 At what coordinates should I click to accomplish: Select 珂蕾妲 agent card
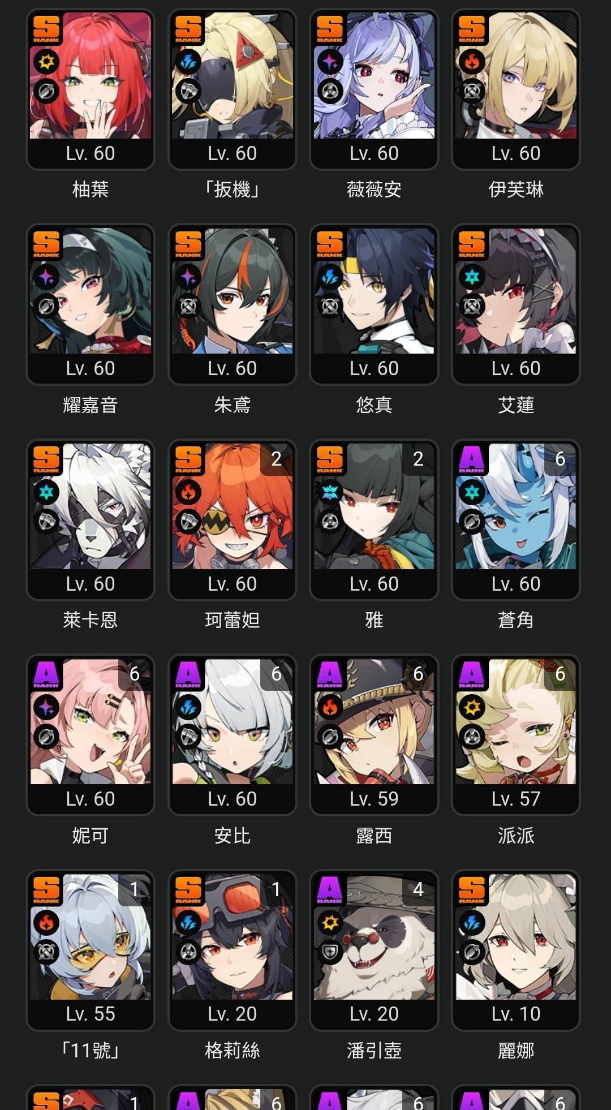233,520
